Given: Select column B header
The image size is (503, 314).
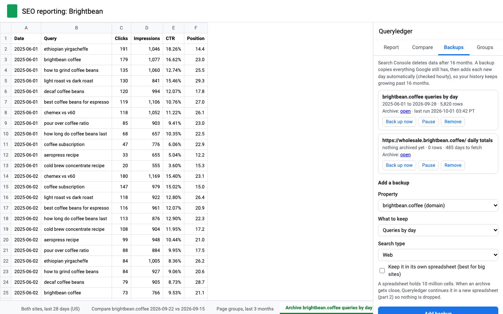Looking at the screenshot, I should tap(76, 28).
